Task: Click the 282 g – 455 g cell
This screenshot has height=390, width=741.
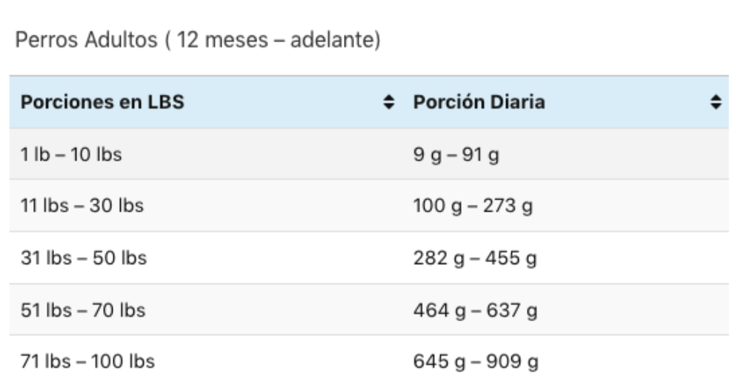Action: 565,258
